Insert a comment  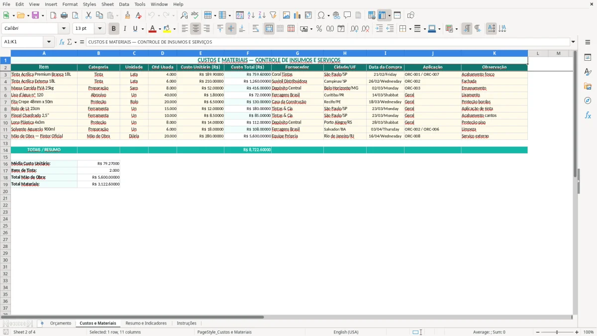(x=347, y=15)
